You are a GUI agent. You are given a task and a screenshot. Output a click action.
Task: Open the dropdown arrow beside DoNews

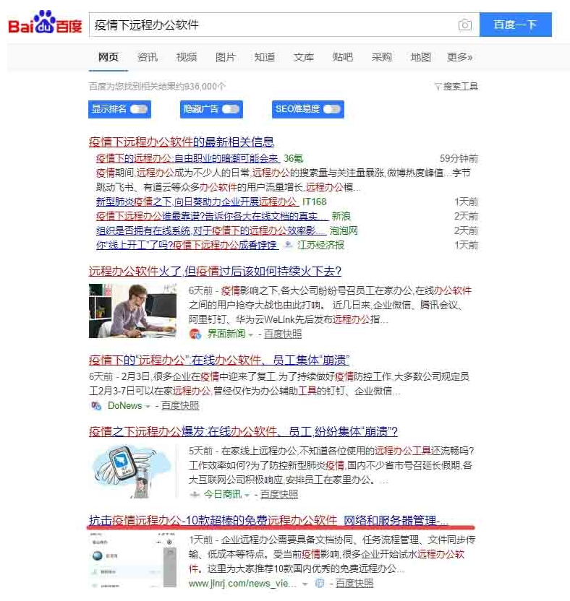148,407
